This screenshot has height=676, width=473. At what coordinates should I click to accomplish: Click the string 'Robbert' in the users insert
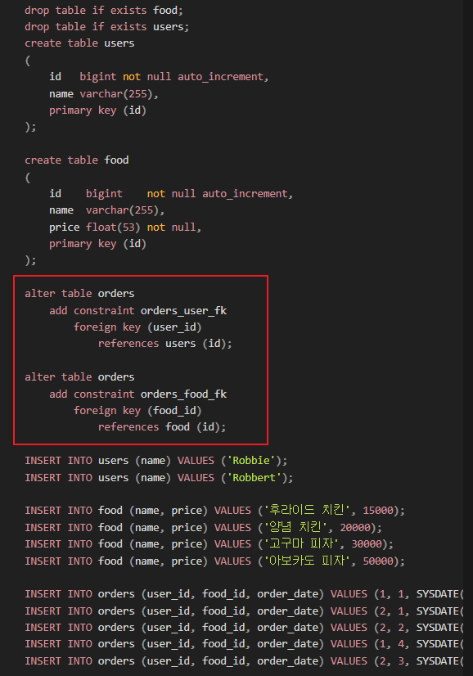click(x=254, y=478)
